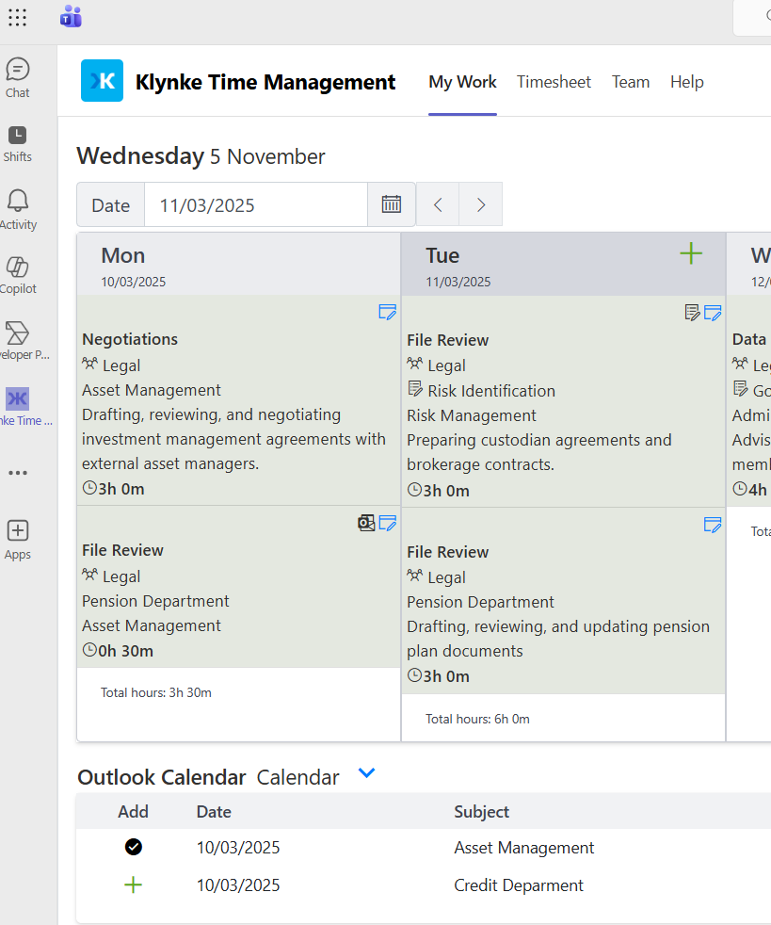The width and height of the screenshot is (771, 925).
Task: Open the Shifts app icon
Action: point(18,138)
